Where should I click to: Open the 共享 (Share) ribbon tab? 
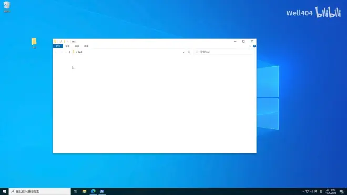(77, 46)
